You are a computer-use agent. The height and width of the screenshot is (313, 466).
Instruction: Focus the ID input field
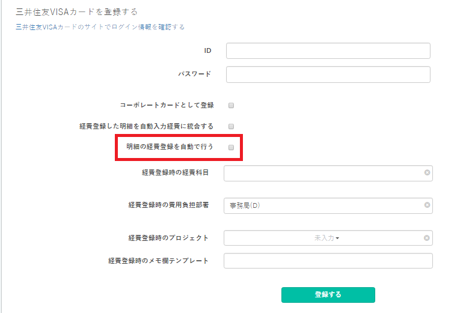coord(328,51)
